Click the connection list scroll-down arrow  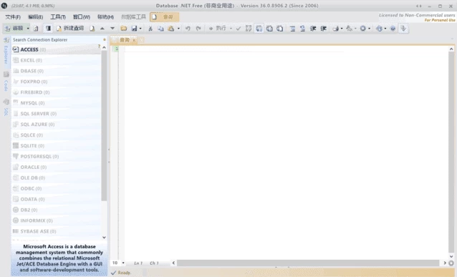104,238
